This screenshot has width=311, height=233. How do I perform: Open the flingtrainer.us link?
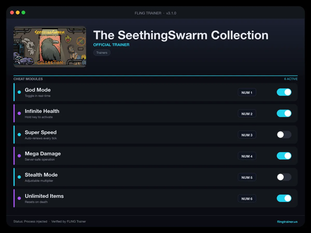coord(287,222)
